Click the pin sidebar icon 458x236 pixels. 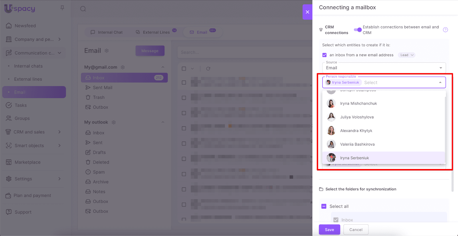pyautogui.click(x=62, y=8)
